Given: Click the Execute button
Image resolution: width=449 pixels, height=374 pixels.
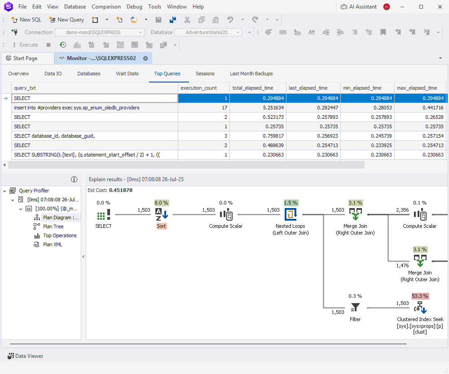Looking at the screenshot, I should pyautogui.click(x=28, y=44).
